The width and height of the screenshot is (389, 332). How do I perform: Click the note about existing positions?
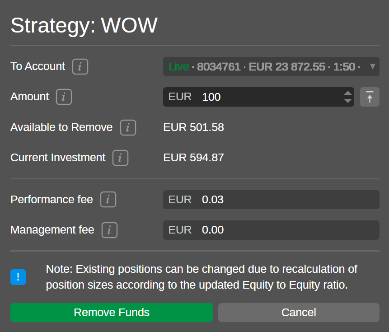pos(202,277)
